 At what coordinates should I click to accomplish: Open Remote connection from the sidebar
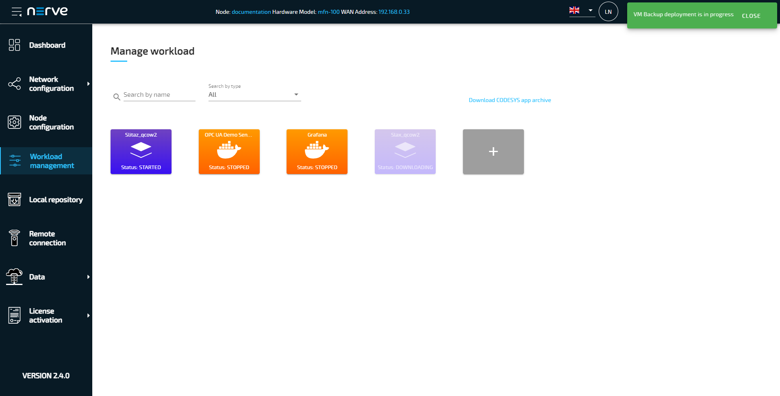pyautogui.click(x=48, y=238)
